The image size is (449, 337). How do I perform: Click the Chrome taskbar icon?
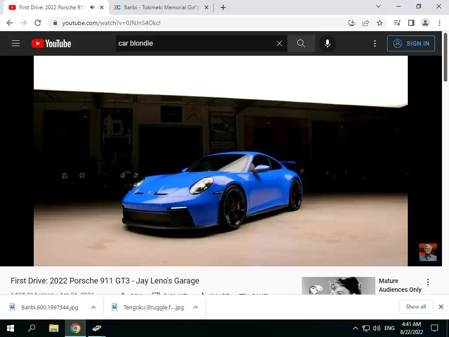click(x=75, y=328)
